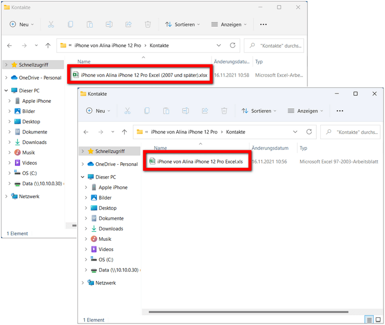Collapse Dieser PC tree in back window
Image resolution: width=385 pixels, height=325 pixels.
[x=6, y=90]
